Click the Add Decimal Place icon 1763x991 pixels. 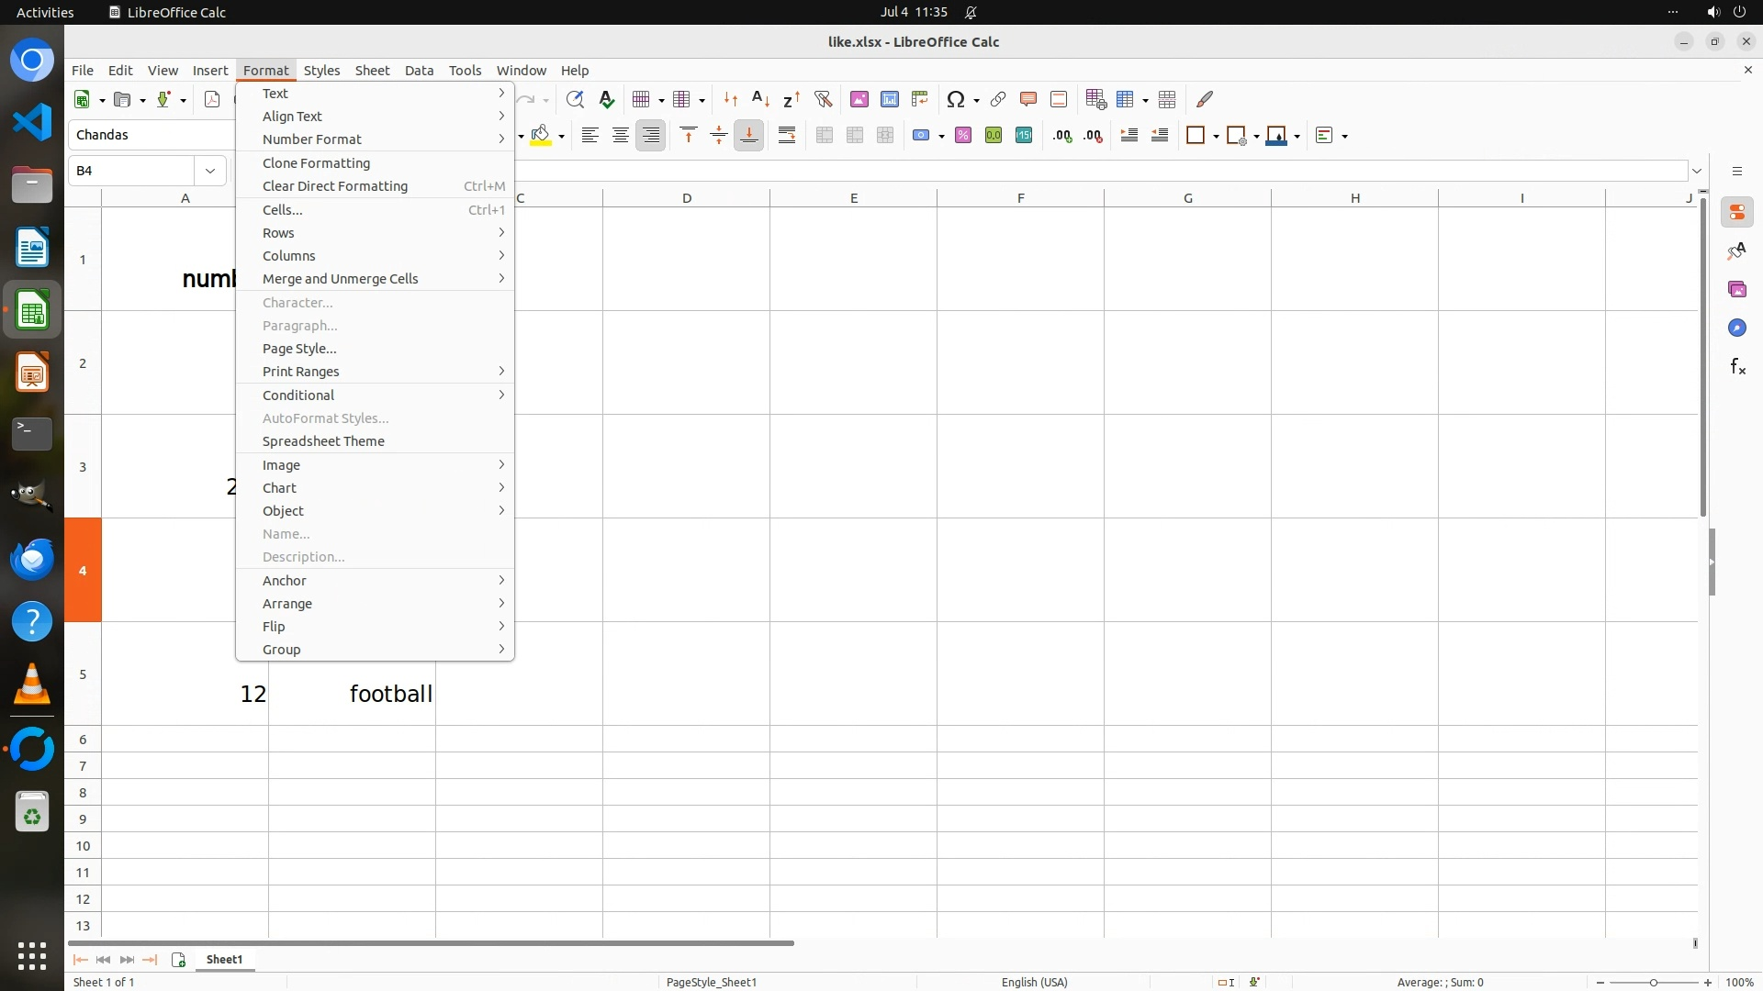(x=1062, y=136)
